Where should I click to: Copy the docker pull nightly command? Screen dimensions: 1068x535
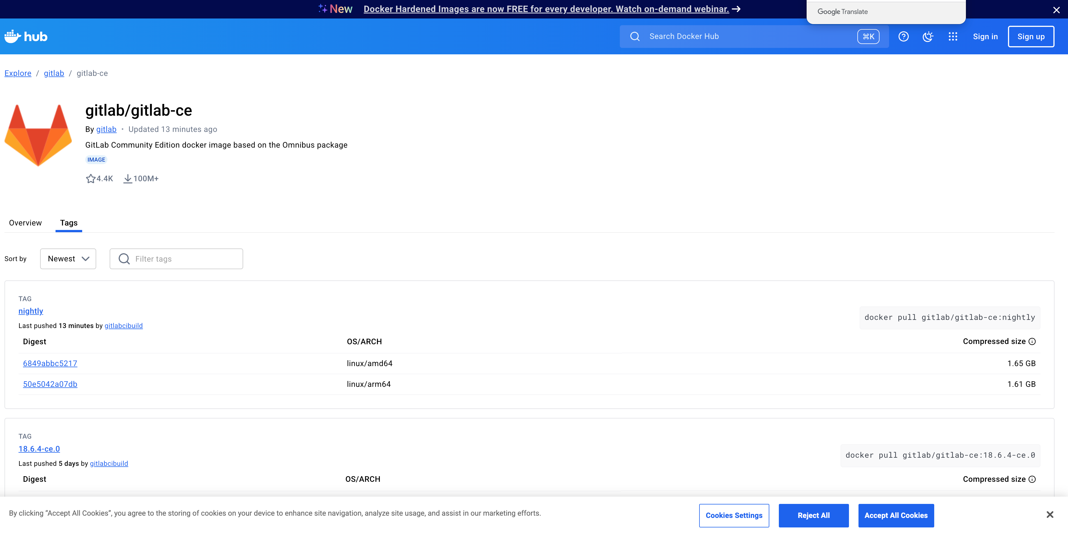949,318
